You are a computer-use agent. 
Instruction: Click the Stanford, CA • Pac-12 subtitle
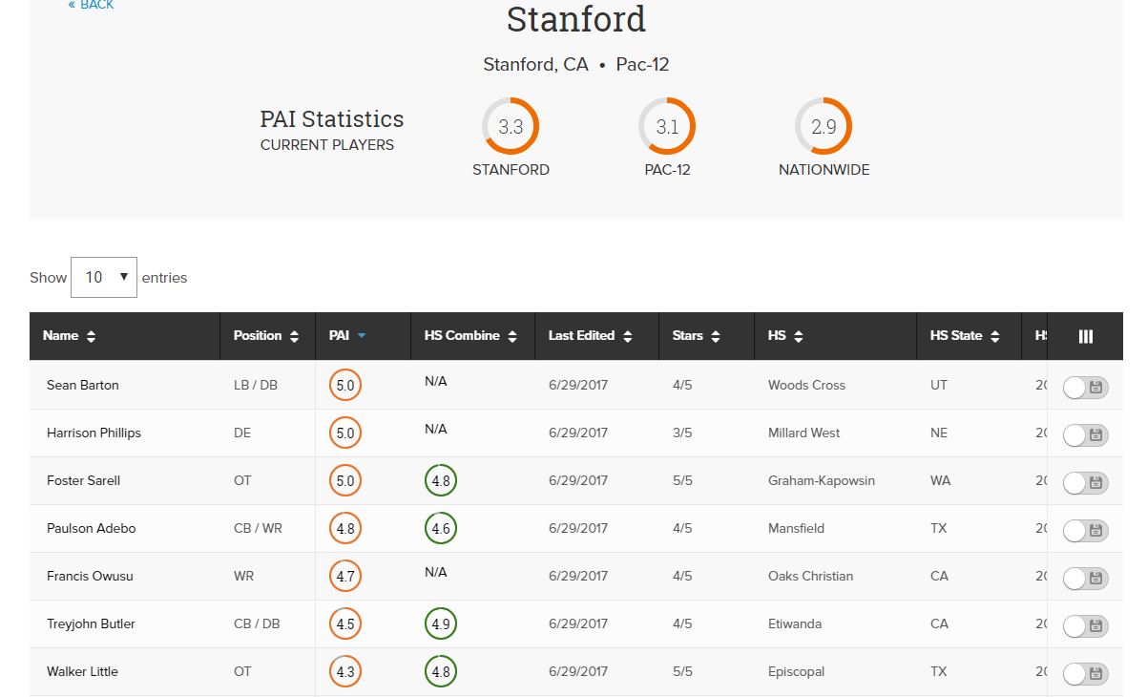pos(576,65)
